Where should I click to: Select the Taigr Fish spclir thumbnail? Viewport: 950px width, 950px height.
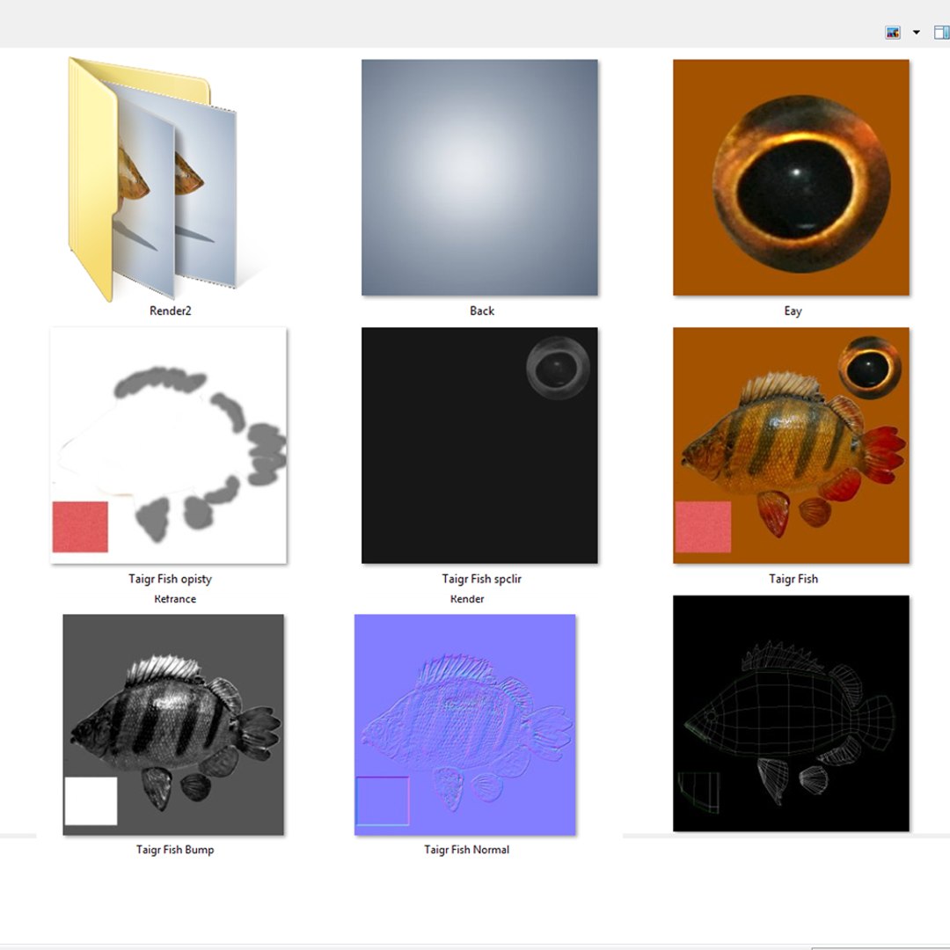tap(480, 445)
